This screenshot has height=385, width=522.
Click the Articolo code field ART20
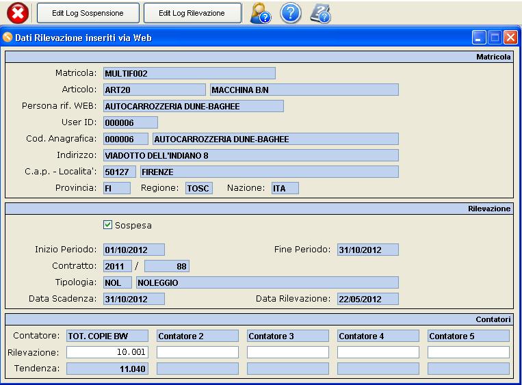click(155, 90)
